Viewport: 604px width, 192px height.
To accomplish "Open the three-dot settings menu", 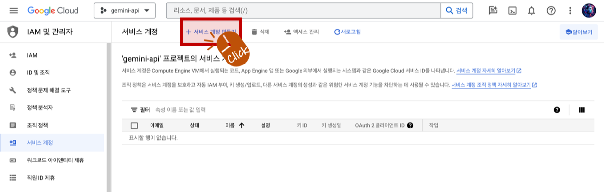I will (x=570, y=10).
